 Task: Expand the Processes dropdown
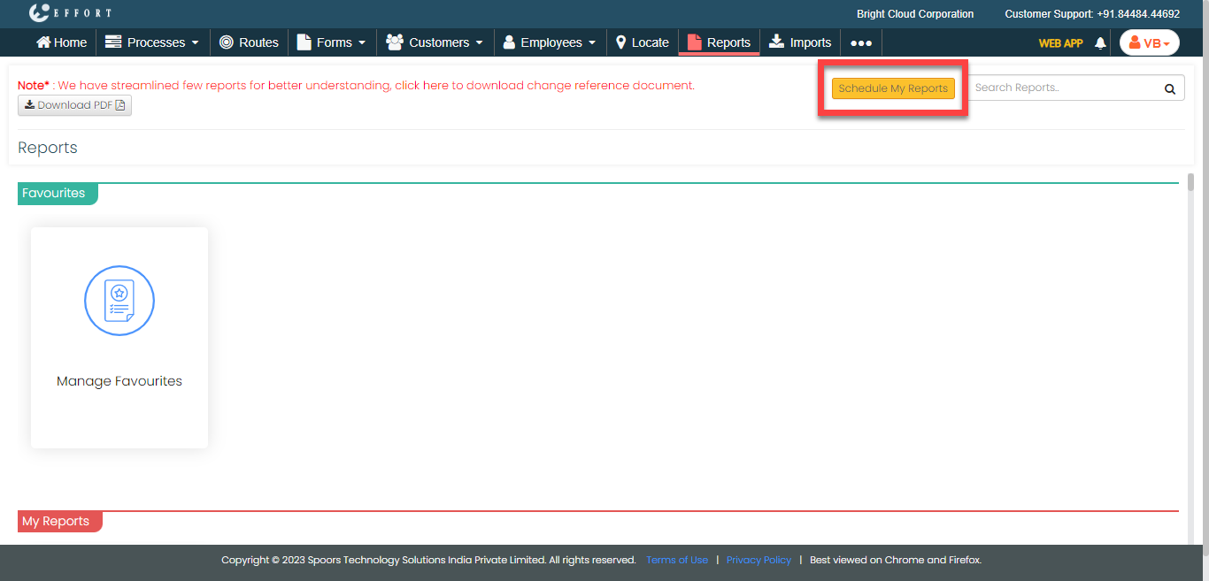coord(151,42)
